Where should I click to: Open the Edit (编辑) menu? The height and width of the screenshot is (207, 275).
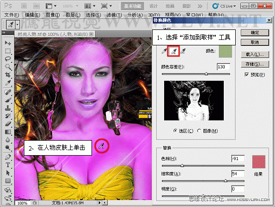32,15
